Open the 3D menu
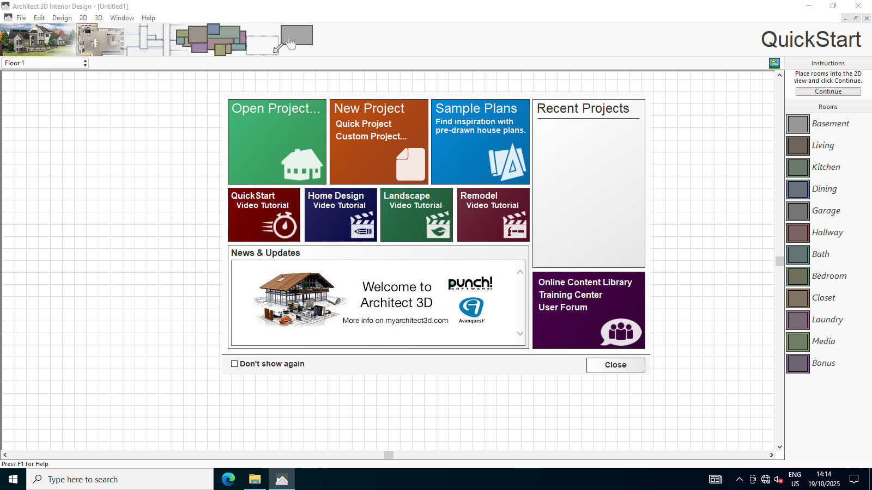Screen dimensions: 872x490 point(98,18)
